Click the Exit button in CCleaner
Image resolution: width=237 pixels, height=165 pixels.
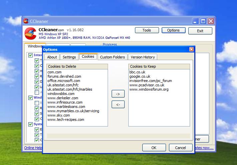pos(200,31)
